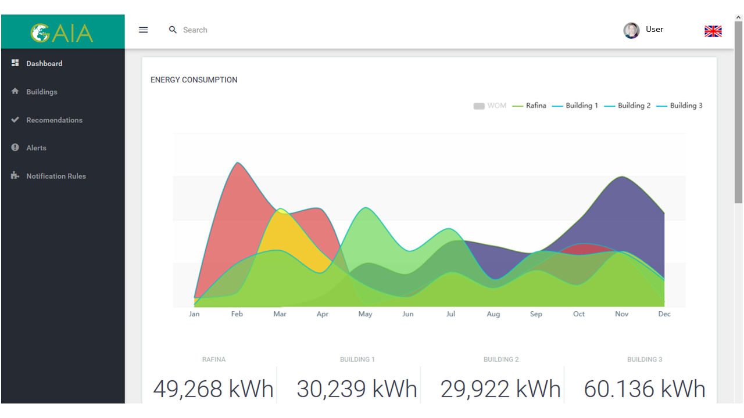Image resolution: width=744 pixels, height=418 pixels.
Task: Click the Buildings home icon
Action: (x=15, y=91)
